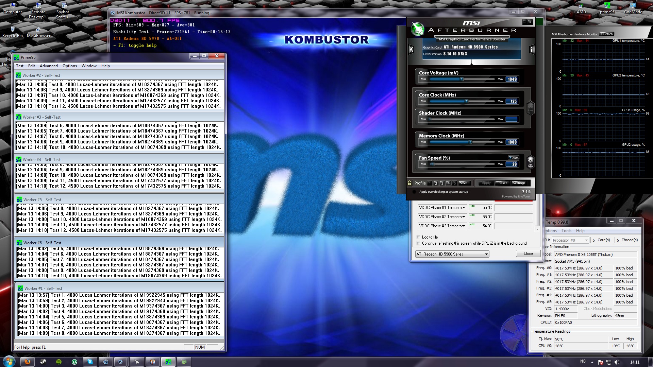Screen dimensions: 653x367
Task: Toggle Auto fan speed control
Action: click(514, 158)
